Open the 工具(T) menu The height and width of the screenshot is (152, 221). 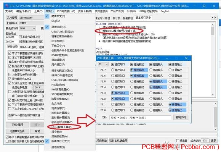[38, 11]
